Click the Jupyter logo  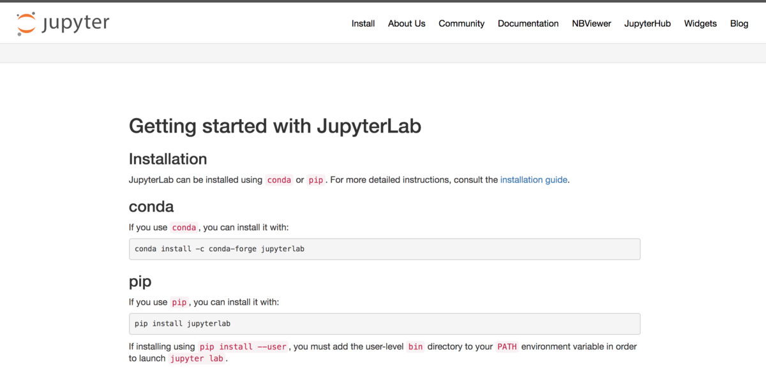tap(63, 24)
